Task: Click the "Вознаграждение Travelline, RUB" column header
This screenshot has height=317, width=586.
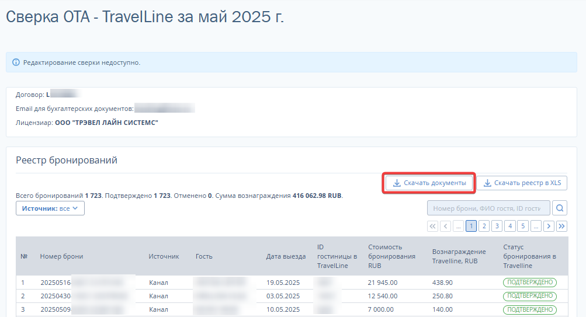Action: click(x=459, y=256)
